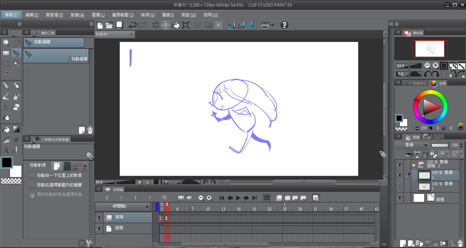Collapse the 草稿 animation folder in layers
The width and height of the screenshot is (466, 248).
pyautogui.click(x=414, y=165)
